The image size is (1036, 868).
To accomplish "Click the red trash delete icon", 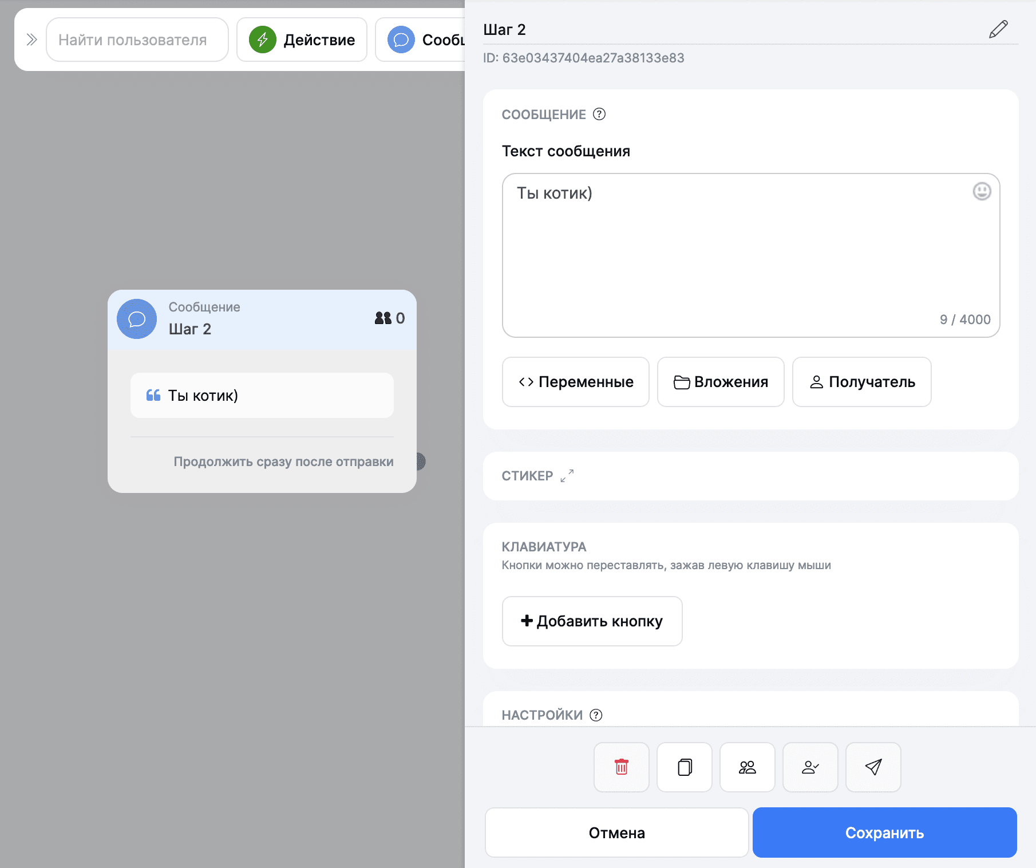I will [621, 767].
